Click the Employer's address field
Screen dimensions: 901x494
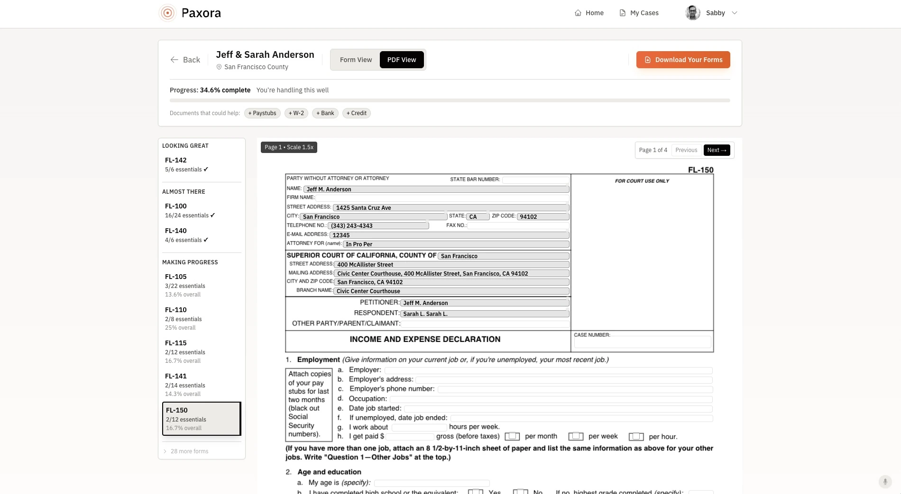[x=564, y=380]
